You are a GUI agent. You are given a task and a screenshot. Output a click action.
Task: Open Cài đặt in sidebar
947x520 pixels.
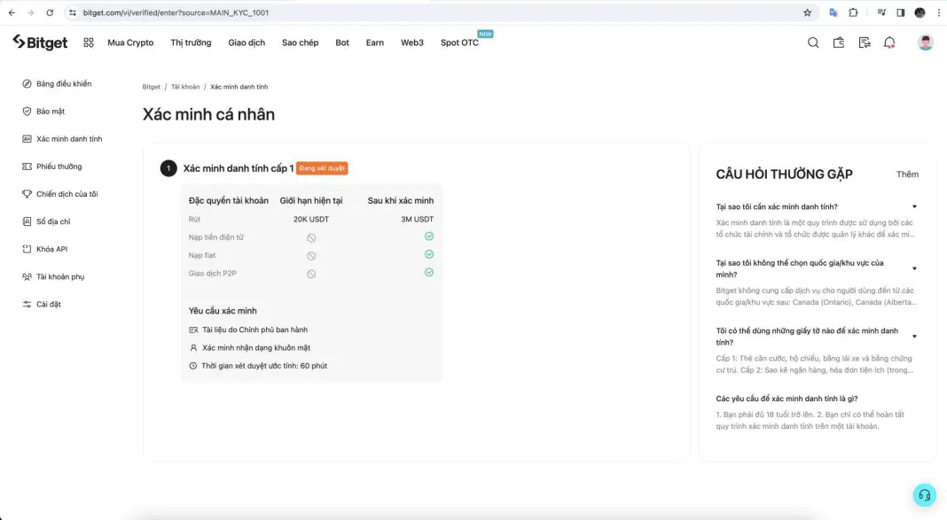[42, 305]
